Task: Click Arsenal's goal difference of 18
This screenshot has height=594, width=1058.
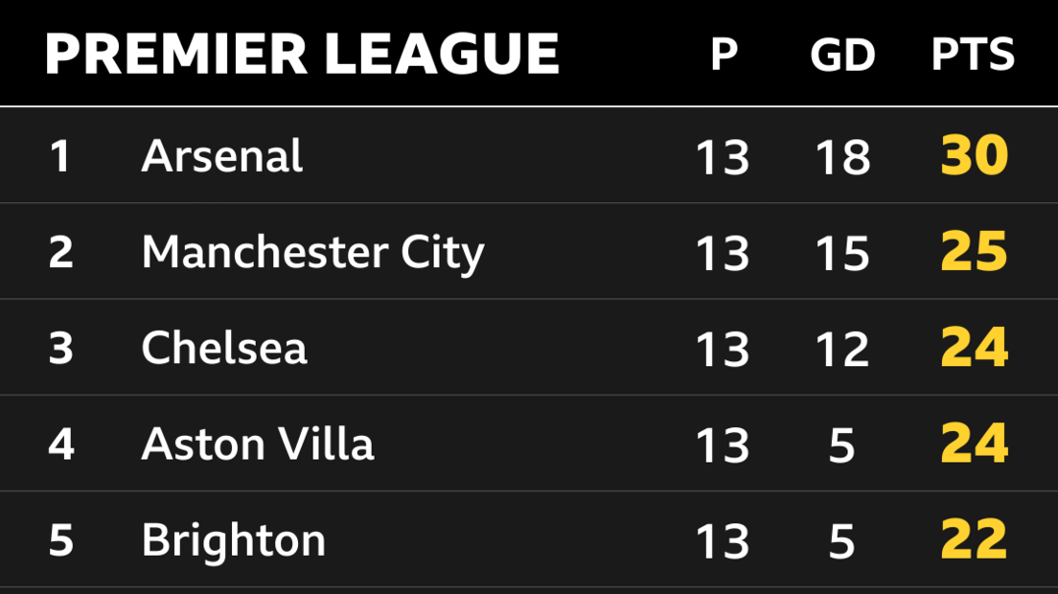Action: [842, 157]
